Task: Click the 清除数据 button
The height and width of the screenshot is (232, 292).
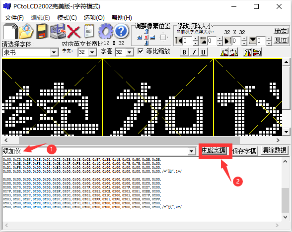Action: [x=274, y=150]
